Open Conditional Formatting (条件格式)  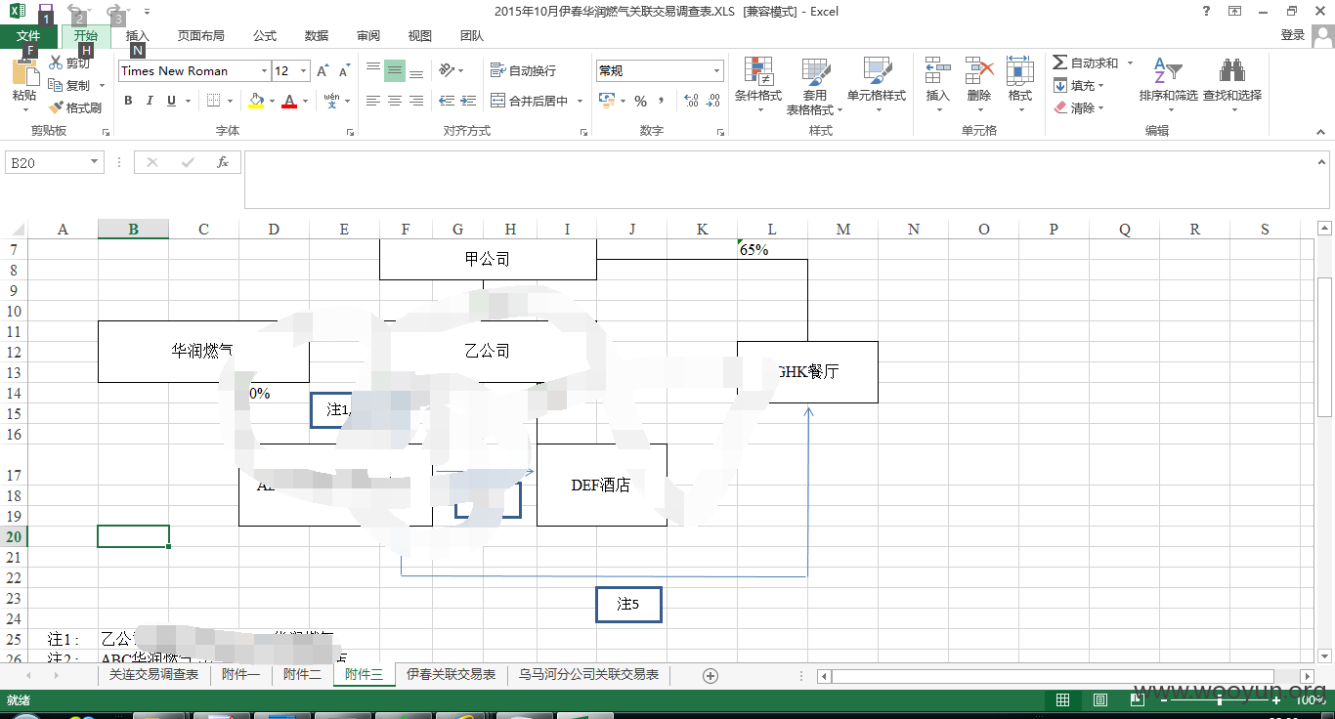click(x=758, y=85)
